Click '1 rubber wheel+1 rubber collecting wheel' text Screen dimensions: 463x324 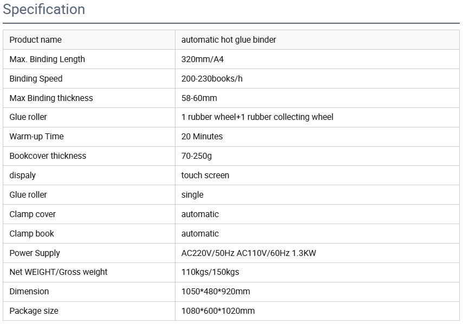pos(257,117)
